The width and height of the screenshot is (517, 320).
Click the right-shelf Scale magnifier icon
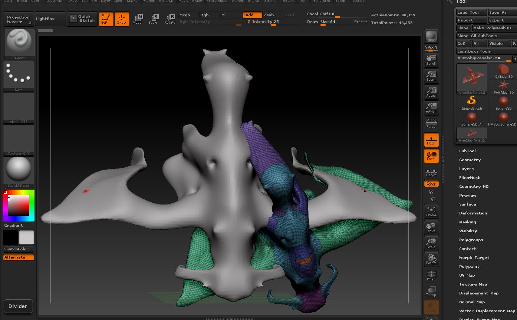(431, 243)
